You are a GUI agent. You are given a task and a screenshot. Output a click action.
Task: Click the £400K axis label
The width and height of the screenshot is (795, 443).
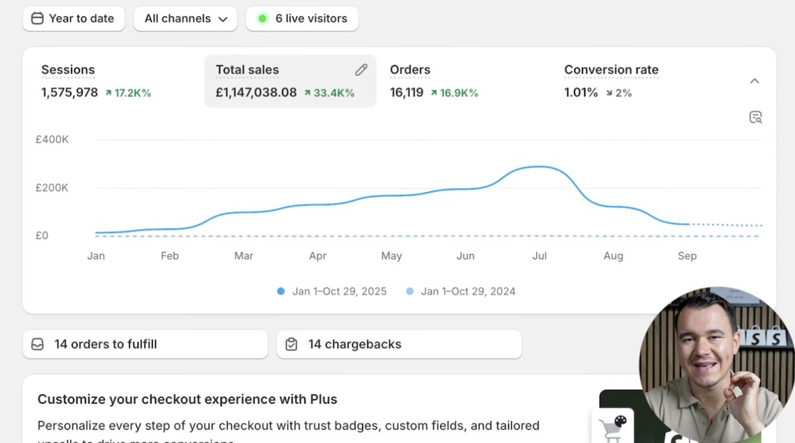click(x=52, y=140)
